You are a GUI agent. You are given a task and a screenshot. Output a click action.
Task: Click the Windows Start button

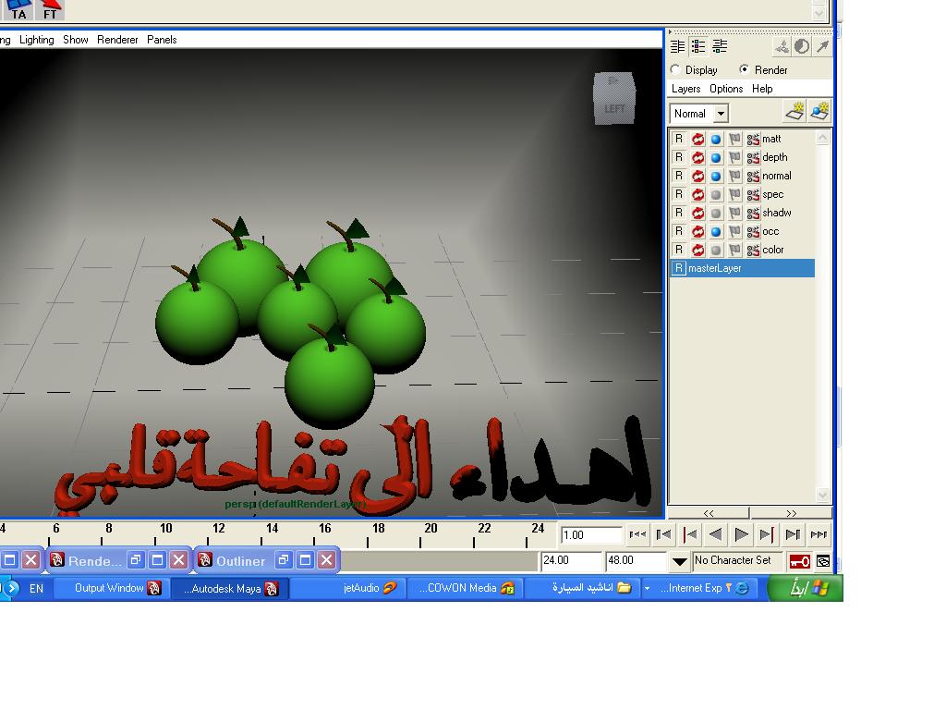[x=807, y=588]
